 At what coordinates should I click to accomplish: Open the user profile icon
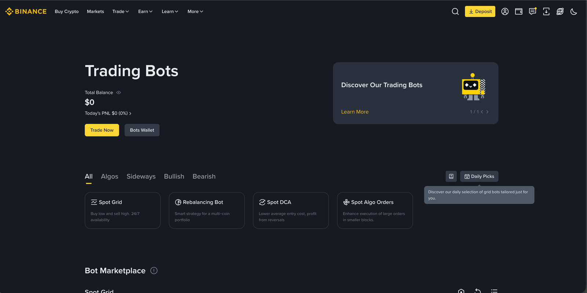tap(505, 11)
